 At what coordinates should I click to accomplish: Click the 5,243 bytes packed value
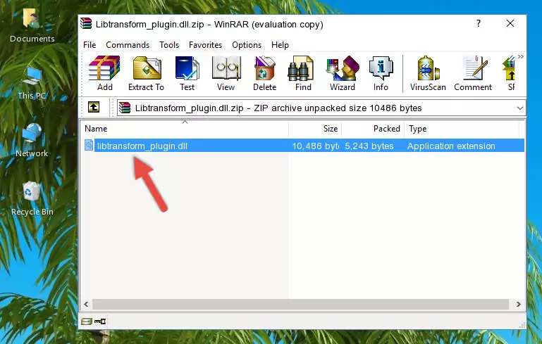pos(369,146)
